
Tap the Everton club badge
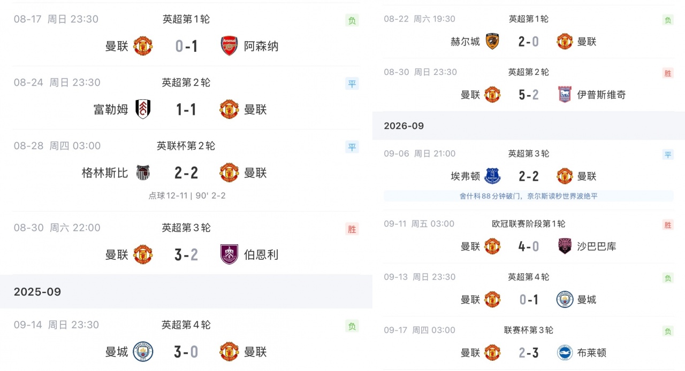point(492,176)
